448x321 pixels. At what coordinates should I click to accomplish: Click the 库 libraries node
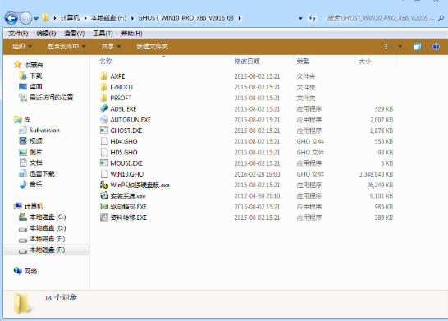tap(22, 119)
